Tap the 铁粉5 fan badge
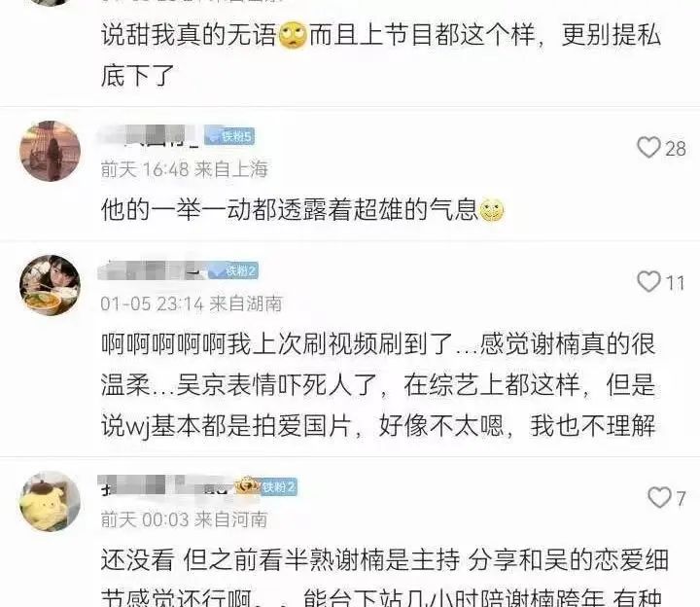The image size is (700, 607). coord(229,136)
